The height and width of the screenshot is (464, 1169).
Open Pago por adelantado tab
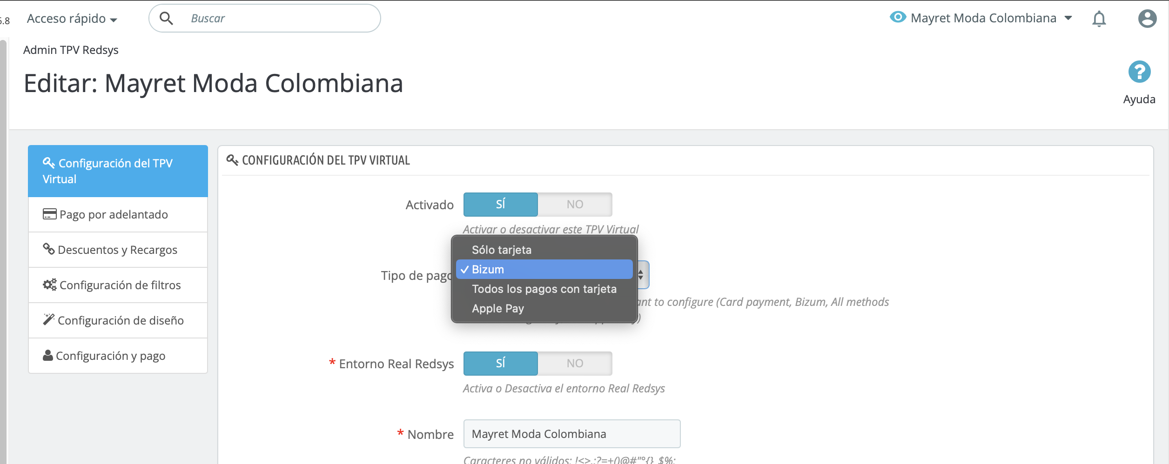coord(118,214)
